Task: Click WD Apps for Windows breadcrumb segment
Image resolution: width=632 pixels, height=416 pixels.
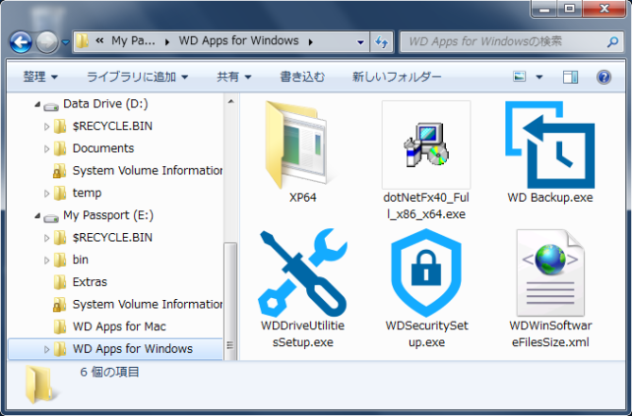Action: [238, 41]
